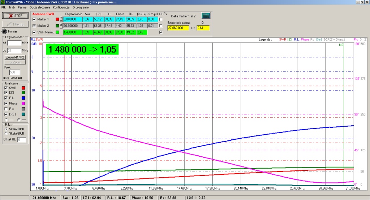
Task: Open the Konfiguracja menu
Action: point(61,7)
